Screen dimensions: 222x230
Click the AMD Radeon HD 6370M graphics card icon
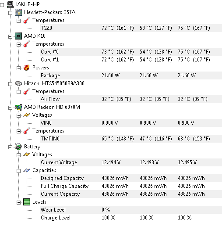[x=18, y=107]
